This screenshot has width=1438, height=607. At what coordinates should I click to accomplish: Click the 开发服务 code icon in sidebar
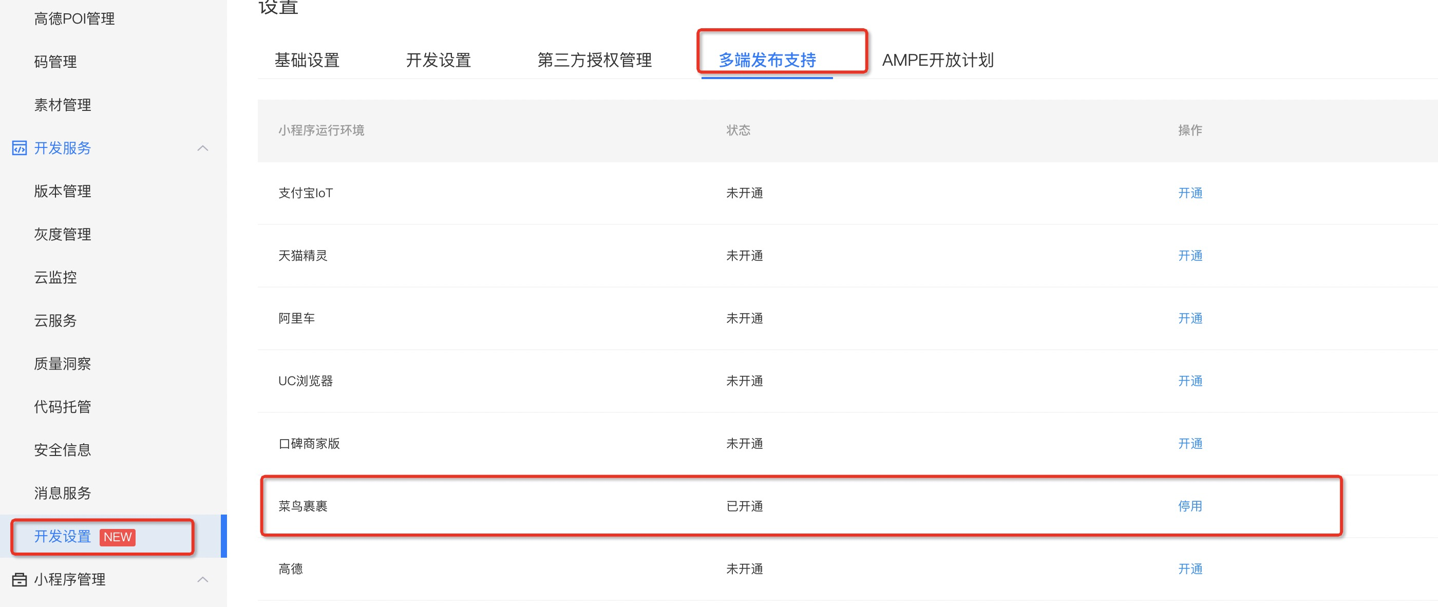click(19, 148)
